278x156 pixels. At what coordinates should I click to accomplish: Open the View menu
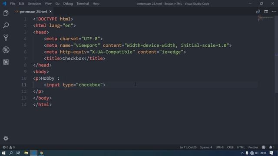tap(48, 3)
